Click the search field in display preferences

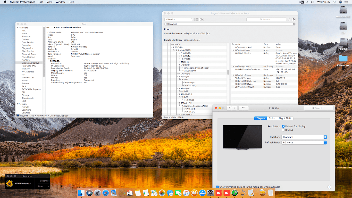[319, 108]
